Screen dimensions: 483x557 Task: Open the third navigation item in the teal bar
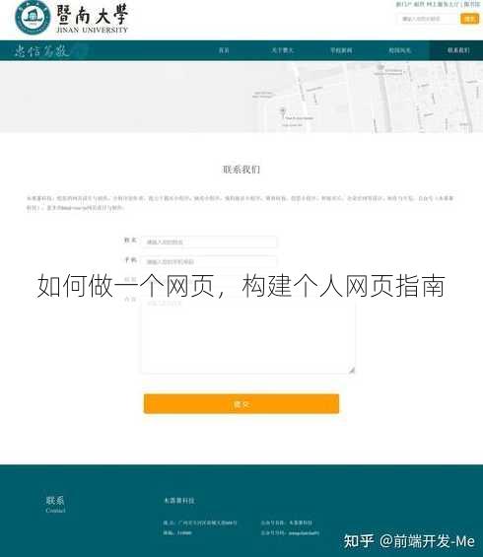click(341, 50)
